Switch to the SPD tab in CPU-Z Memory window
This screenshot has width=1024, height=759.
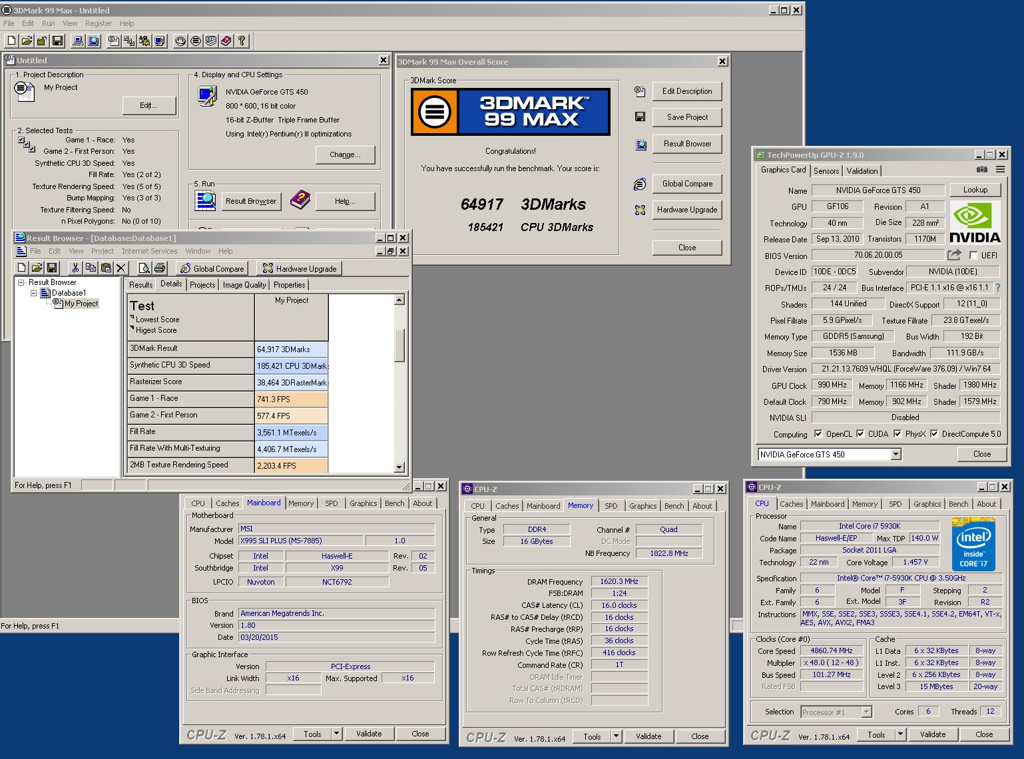point(611,506)
